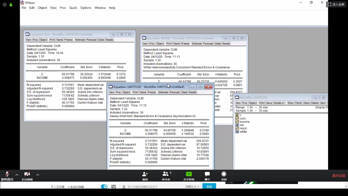Screen dimensions: 348x196
Task: Click Freeze in OLS equation window
Action: point(69,40)
